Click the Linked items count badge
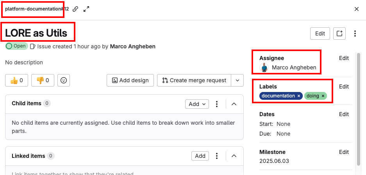 pyautogui.click(x=51, y=156)
